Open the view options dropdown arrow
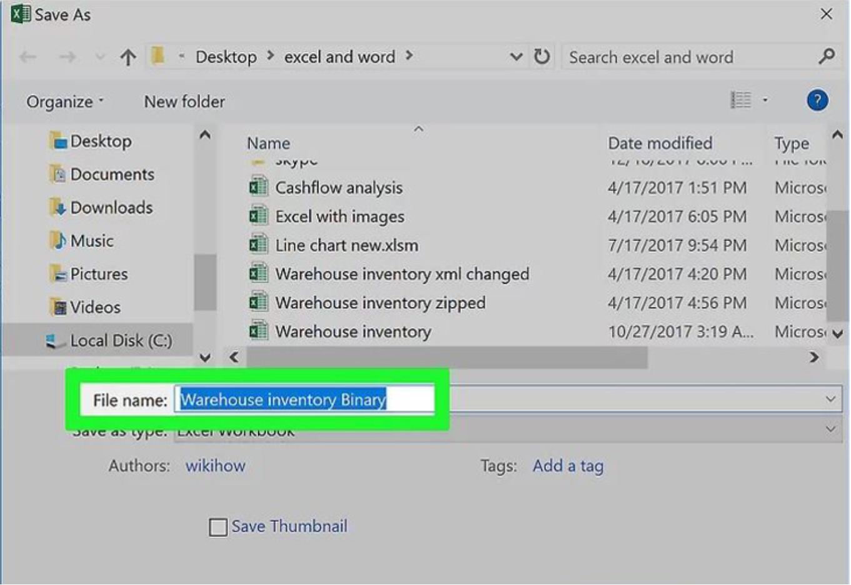Screen dimensions: 851x585 coord(765,100)
